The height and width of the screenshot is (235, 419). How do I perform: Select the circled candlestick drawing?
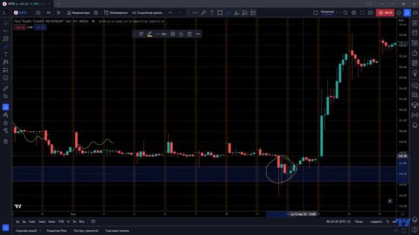point(281,170)
